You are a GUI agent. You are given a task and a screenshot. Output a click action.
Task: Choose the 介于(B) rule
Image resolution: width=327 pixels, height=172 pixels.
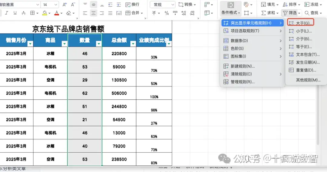pyautogui.click(x=305, y=39)
